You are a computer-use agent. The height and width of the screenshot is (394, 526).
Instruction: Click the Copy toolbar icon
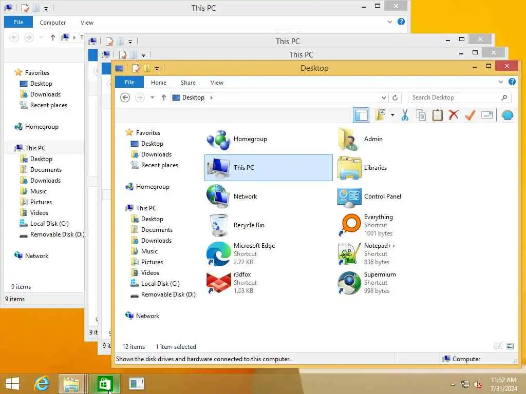point(421,115)
